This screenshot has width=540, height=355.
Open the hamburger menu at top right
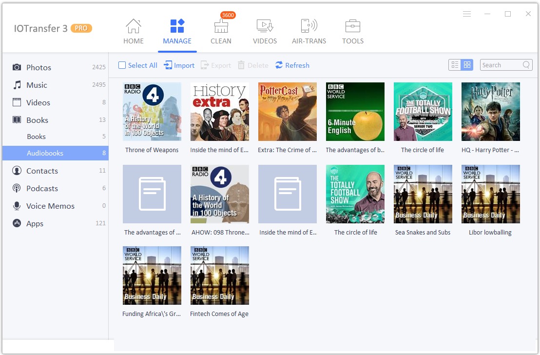(x=467, y=14)
